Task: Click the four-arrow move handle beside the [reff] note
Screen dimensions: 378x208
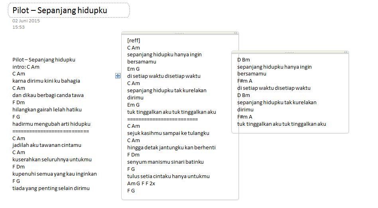Action: (x=118, y=76)
